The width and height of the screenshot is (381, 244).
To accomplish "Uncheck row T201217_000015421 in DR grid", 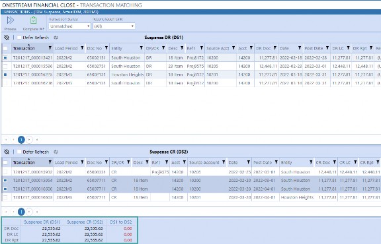I will click(5, 57).
